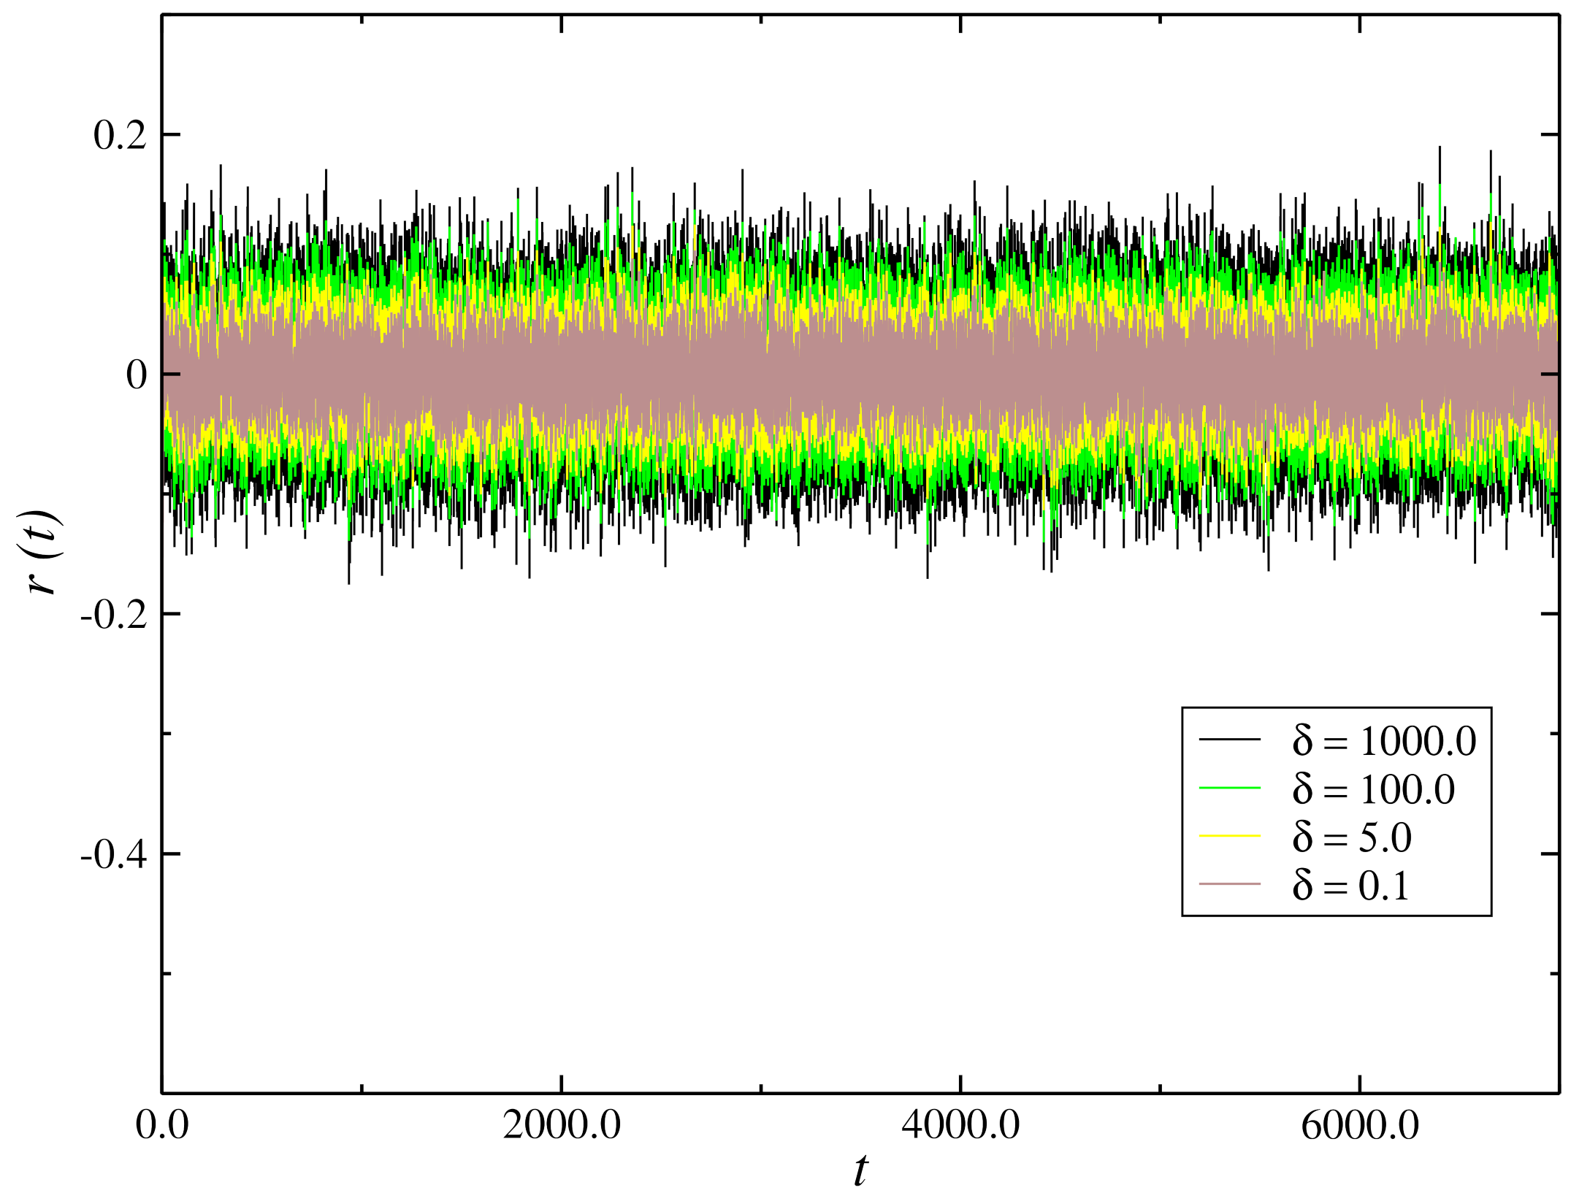Select the δ = 5.0 legend label

pos(1351,837)
